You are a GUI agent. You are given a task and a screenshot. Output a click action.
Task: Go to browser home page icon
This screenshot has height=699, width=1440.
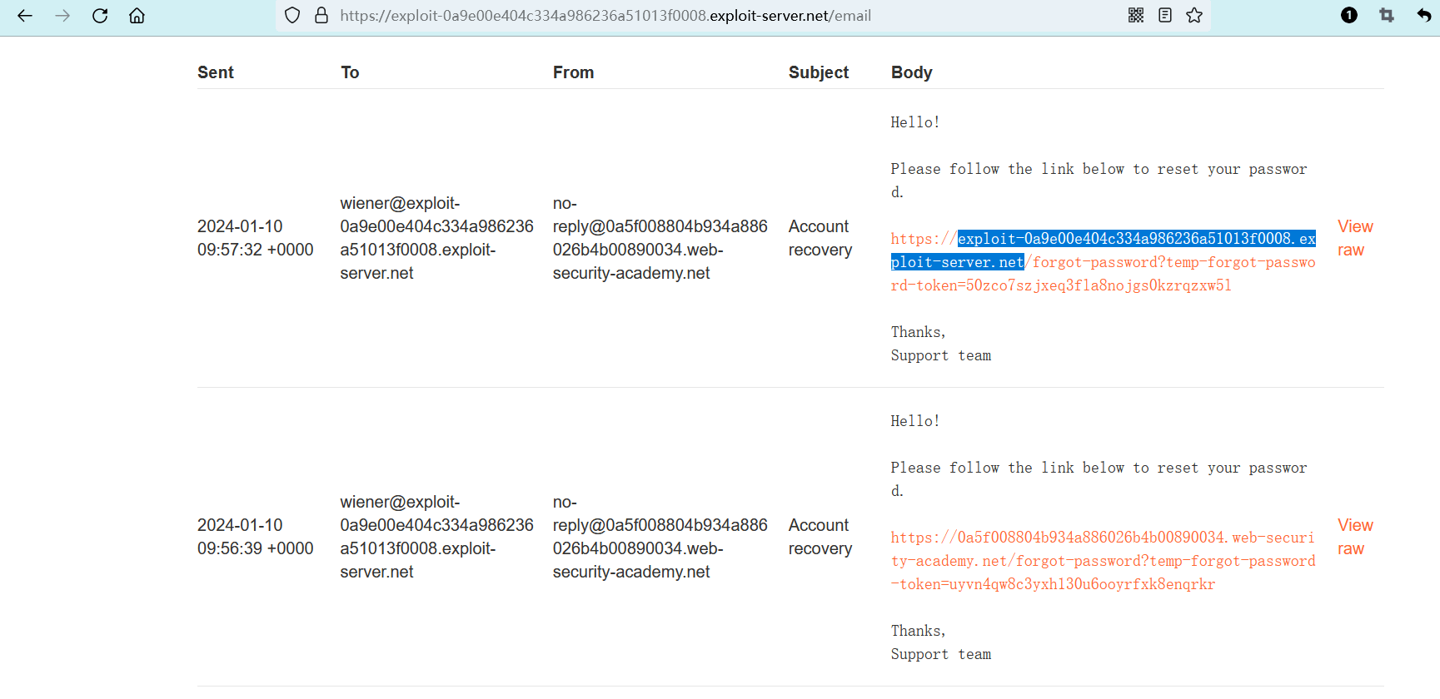(137, 16)
